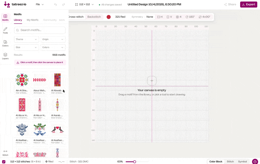Enable 180° rotational symmetry

(x=190, y=17)
